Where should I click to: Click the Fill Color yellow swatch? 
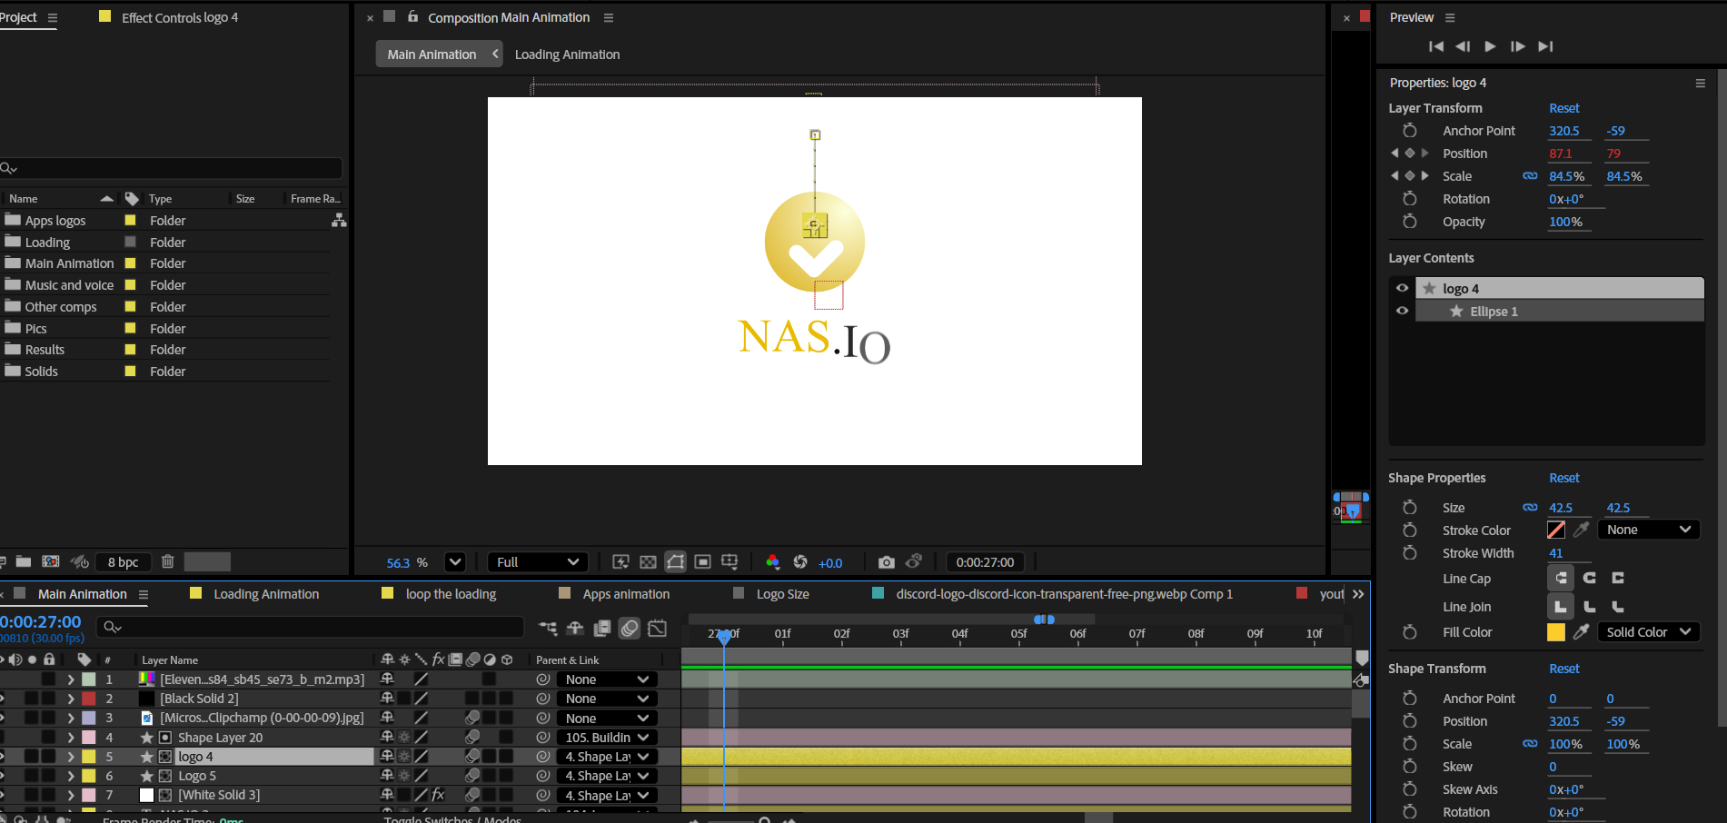pyautogui.click(x=1555, y=632)
